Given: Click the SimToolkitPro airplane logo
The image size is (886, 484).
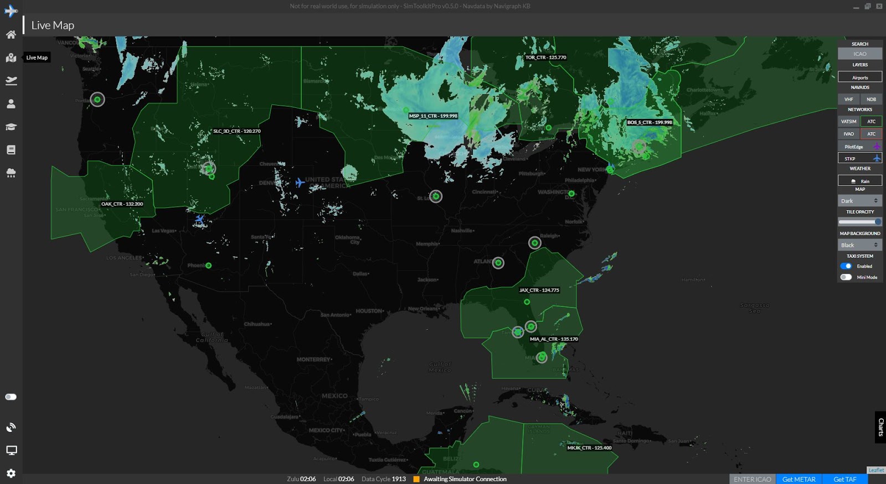Looking at the screenshot, I should pos(11,11).
